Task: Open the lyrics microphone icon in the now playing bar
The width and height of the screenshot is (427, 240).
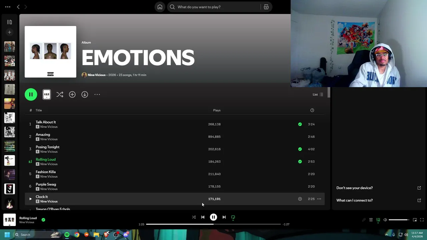Action: point(364,220)
